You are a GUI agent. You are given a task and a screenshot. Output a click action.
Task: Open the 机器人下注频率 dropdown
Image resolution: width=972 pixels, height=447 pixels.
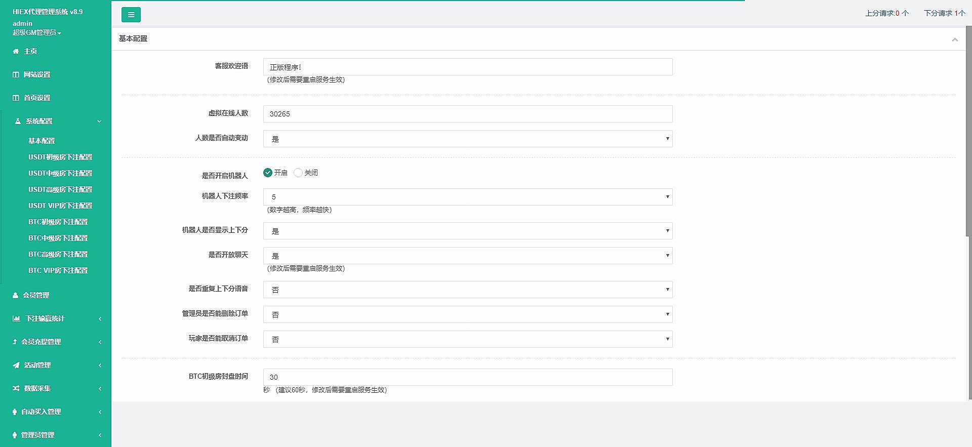pos(467,197)
